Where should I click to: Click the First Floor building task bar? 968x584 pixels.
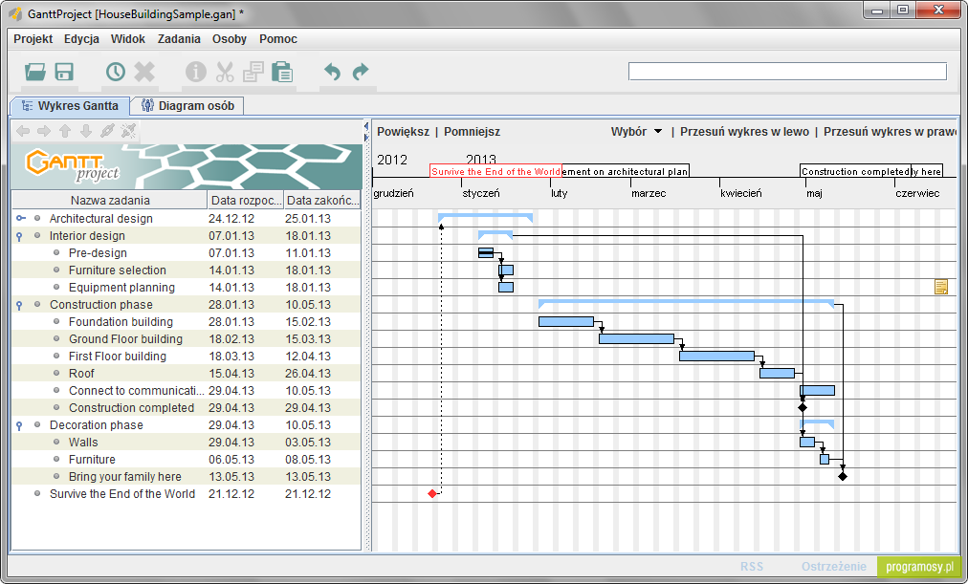[716, 356]
